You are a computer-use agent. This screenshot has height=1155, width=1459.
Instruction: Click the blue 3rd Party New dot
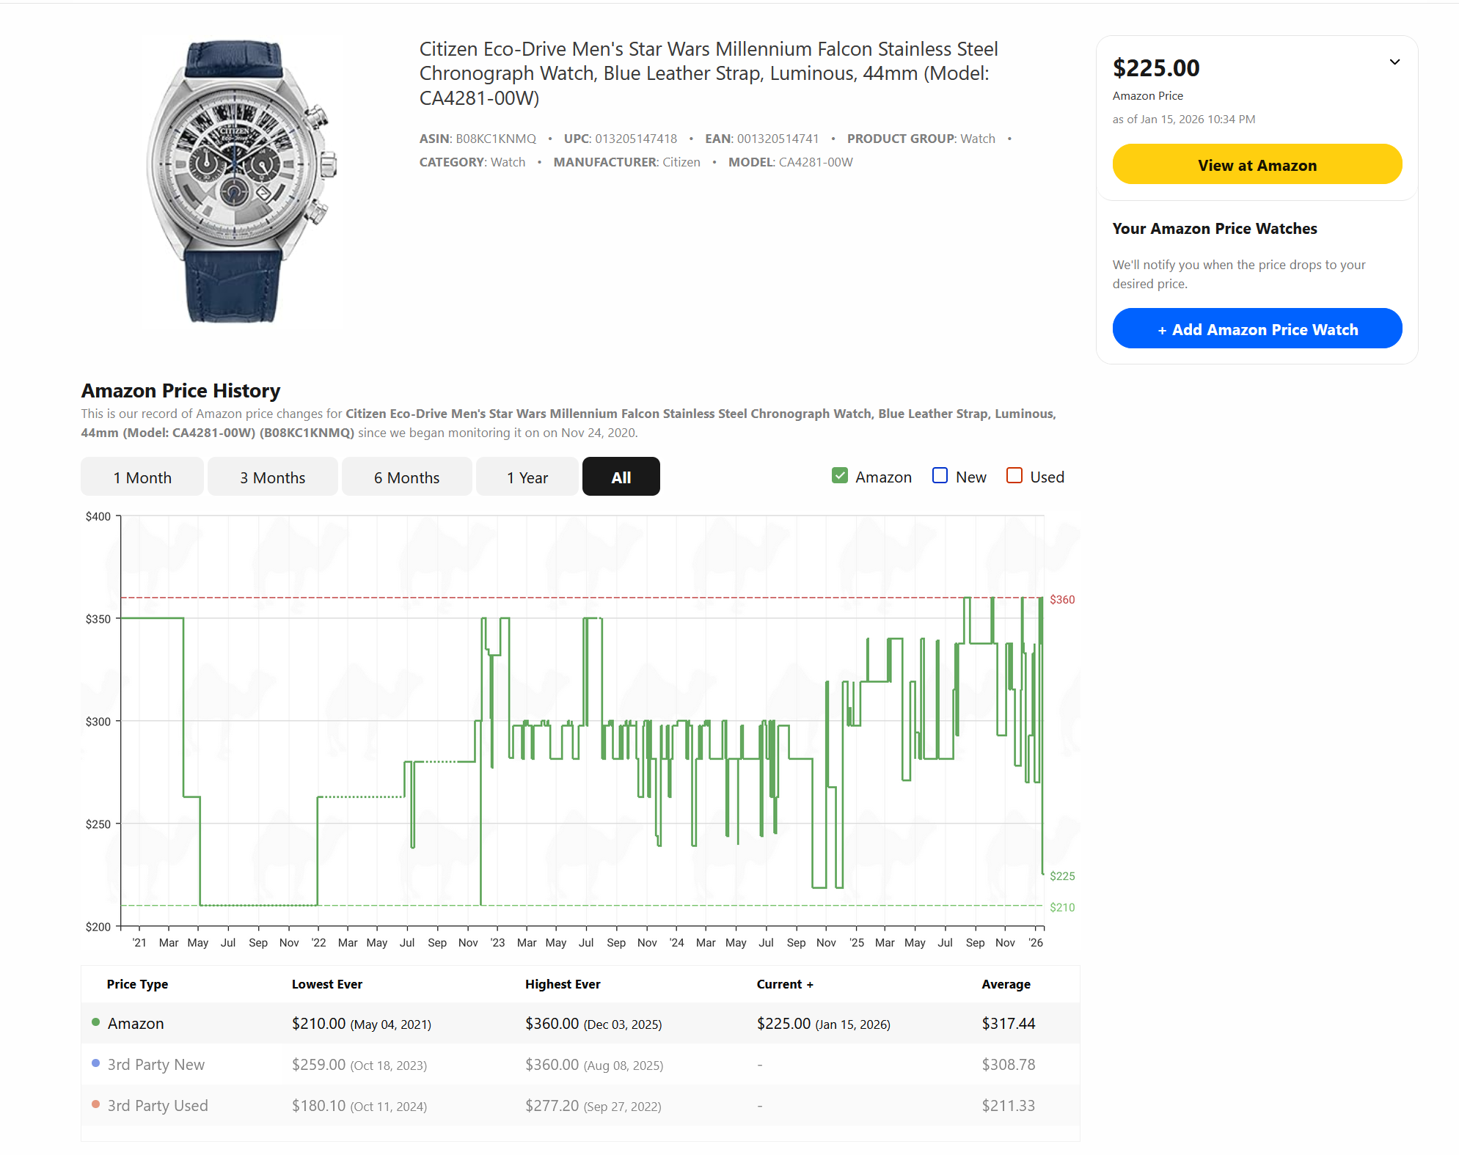(x=95, y=1063)
